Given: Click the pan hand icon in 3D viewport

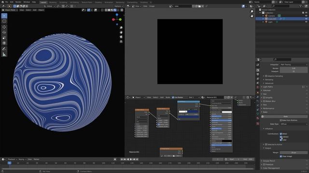Looking at the screenshot, I should coord(121,32).
